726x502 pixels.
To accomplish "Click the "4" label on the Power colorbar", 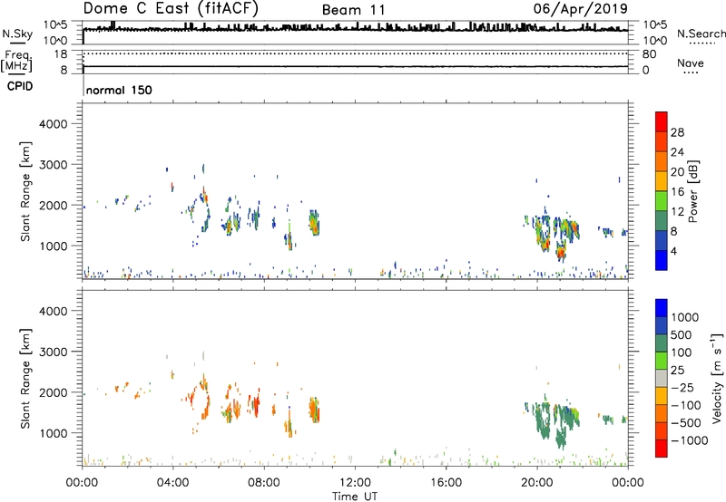I will click(673, 251).
